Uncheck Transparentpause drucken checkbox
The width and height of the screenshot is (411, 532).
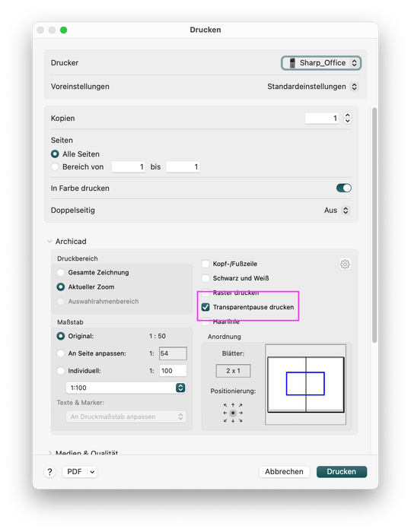pos(205,307)
